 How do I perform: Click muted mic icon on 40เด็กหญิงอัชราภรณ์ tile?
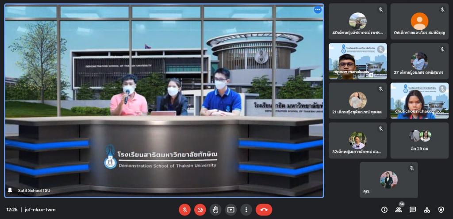pos(381,10)
